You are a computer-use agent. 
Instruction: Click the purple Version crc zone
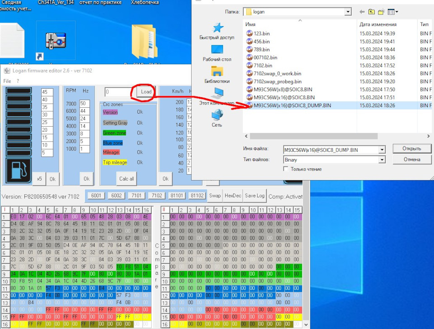[110, 112]
